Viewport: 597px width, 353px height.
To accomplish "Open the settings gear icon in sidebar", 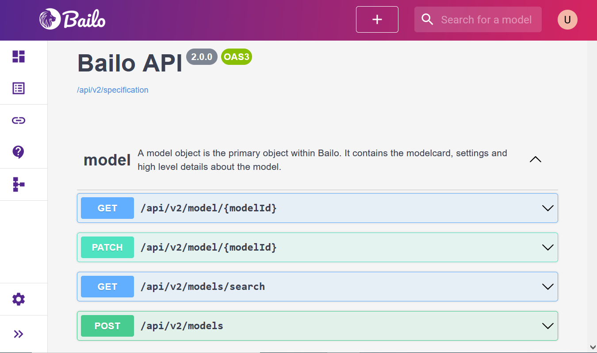I will click(18, 299).
